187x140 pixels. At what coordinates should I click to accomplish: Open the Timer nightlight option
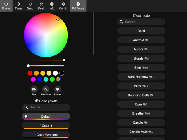(18, 6)
